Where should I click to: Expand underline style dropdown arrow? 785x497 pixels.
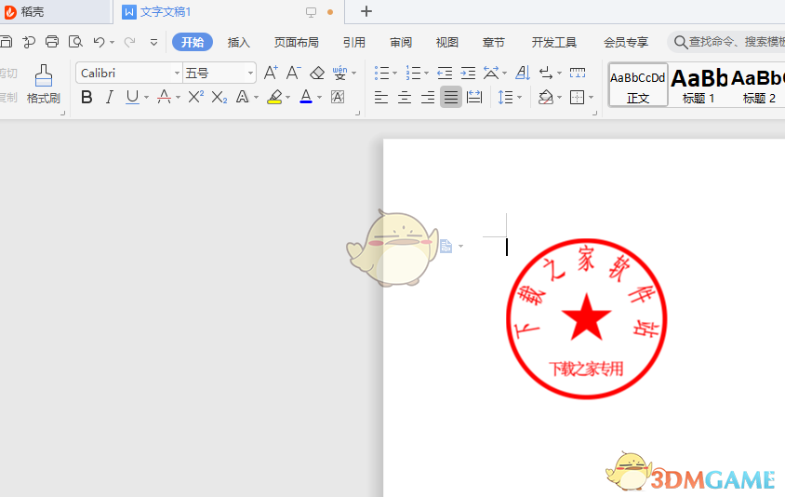tap(146, 97)
